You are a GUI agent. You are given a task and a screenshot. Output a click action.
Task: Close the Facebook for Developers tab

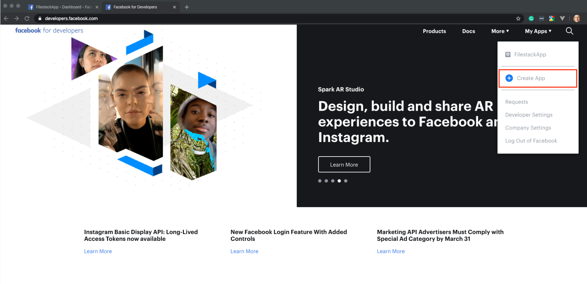[174, 7]
